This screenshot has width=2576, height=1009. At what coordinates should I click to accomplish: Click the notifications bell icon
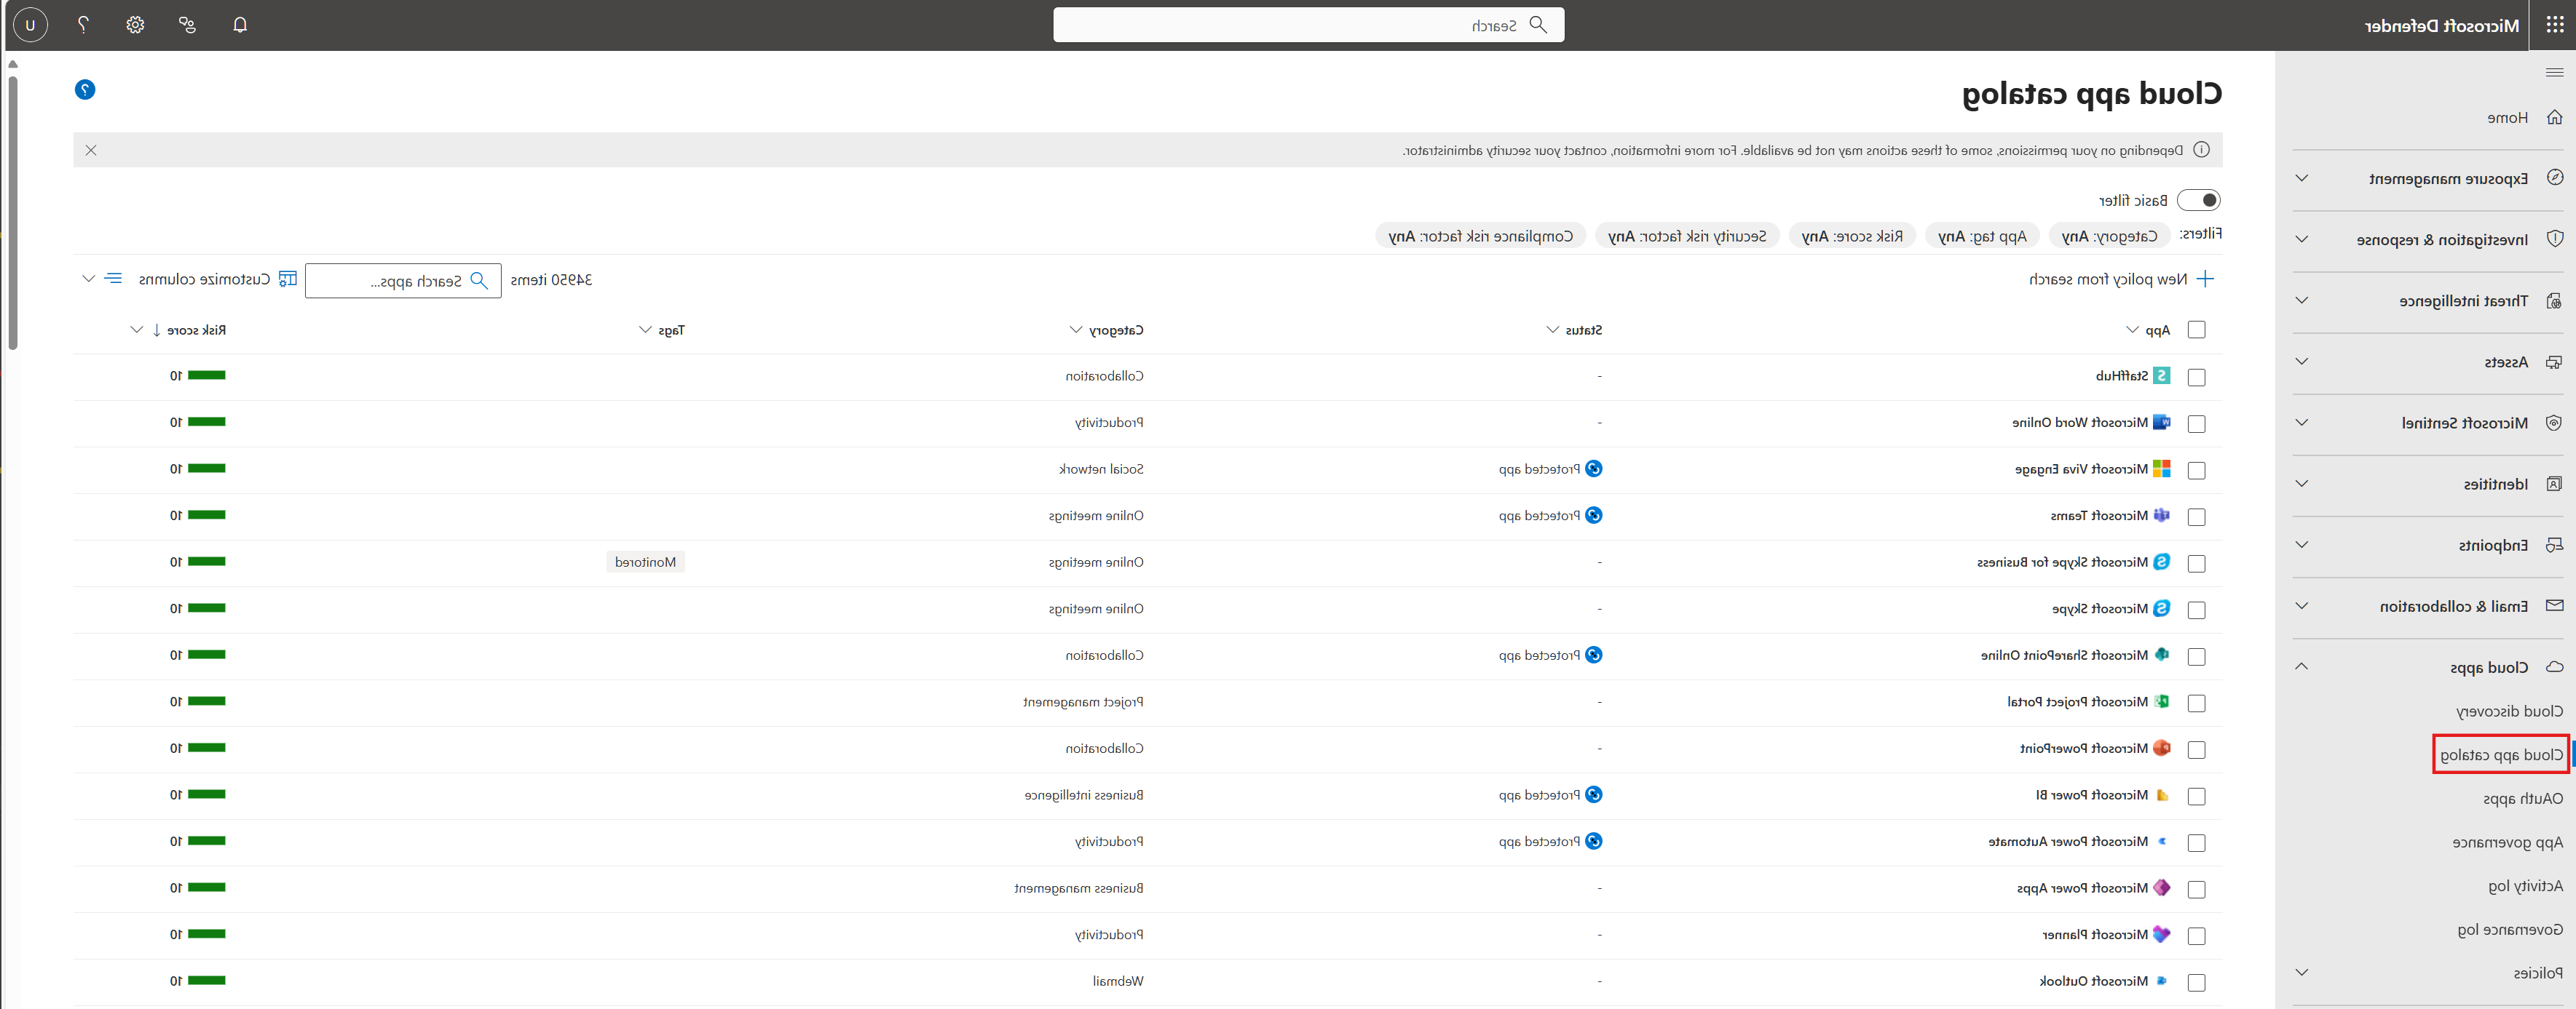tap(240, 25)
